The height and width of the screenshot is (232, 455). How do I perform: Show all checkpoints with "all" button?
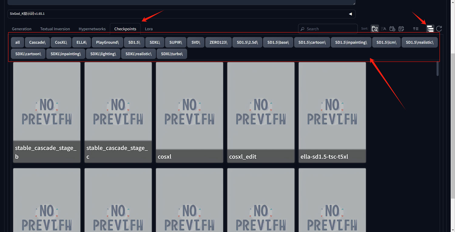17,42
